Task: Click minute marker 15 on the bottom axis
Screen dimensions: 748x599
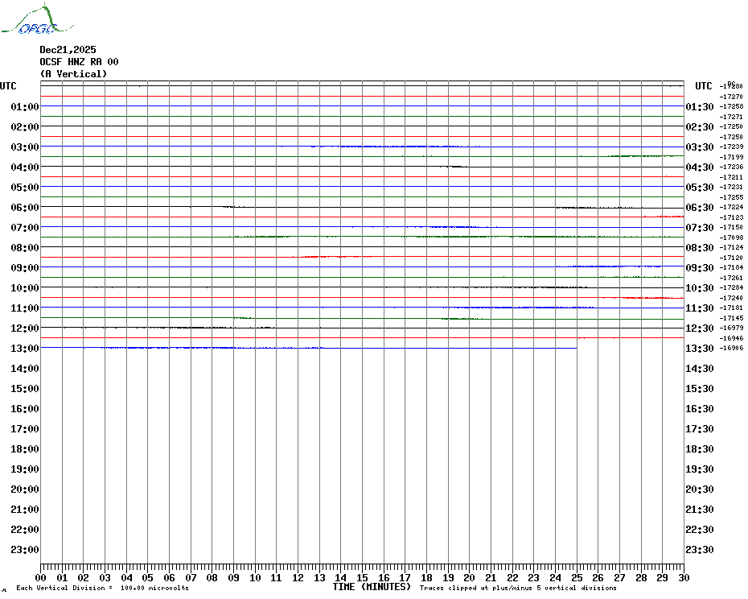Action: pos(362,577)
